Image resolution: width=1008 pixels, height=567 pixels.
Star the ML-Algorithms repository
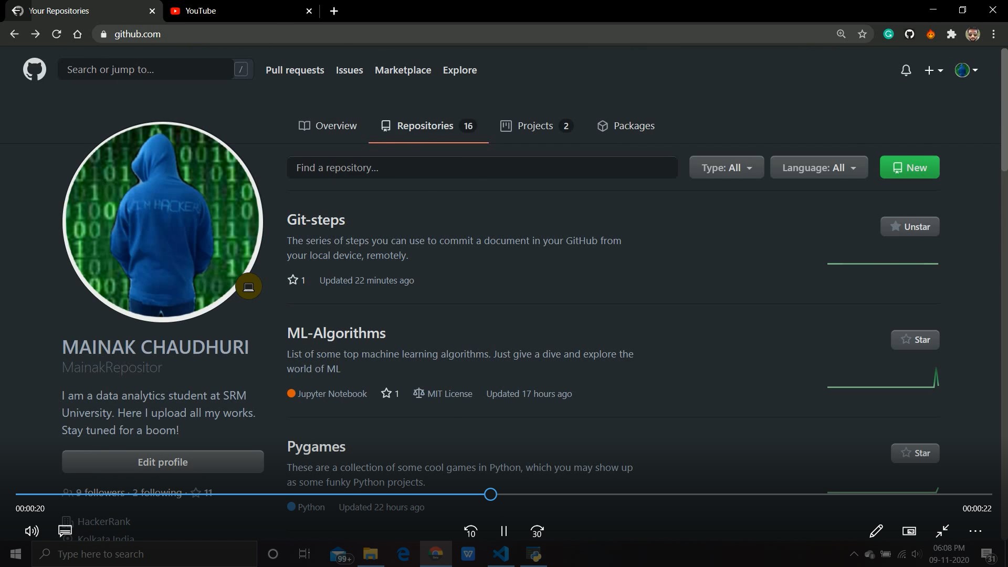pyautogui.click(x=915, y=340)
